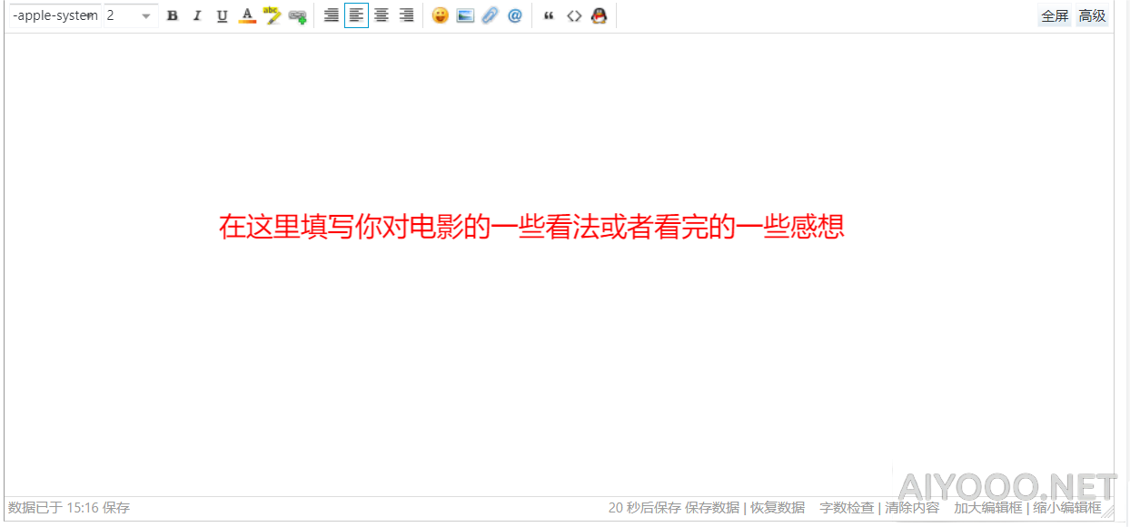Toggle italic text style
Image resolution: width=1130 pixels, height=527 pixels.
197,15
